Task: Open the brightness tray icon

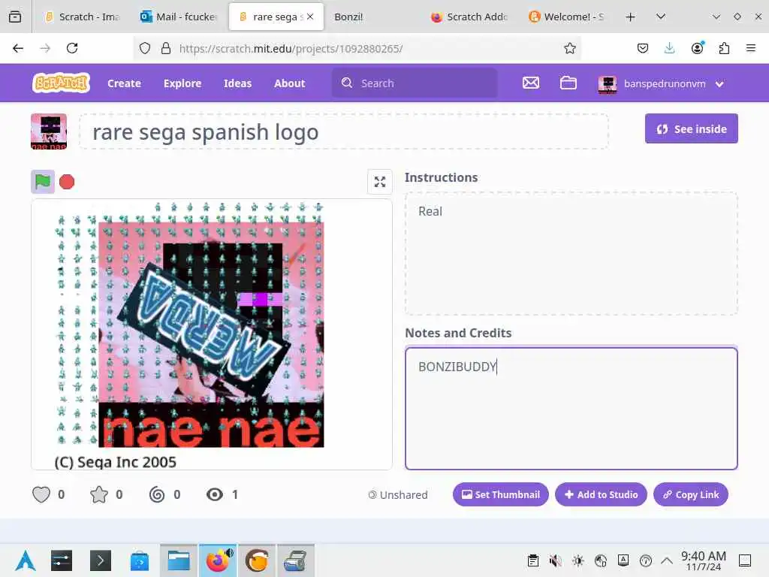Action: pos(578,560)
